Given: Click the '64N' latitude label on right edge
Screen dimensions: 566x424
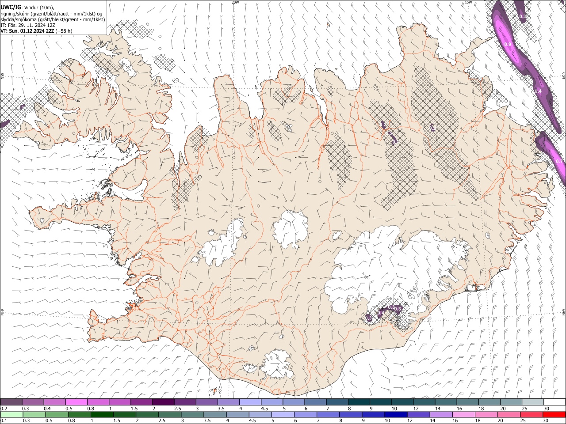Looking at the screenshot, I should pos(564,312).
